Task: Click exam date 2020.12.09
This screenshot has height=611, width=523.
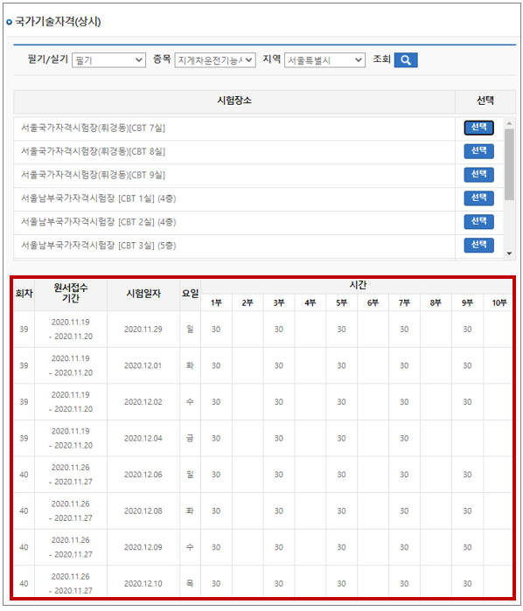Action: pyautogui.click(x=143, y=547)
